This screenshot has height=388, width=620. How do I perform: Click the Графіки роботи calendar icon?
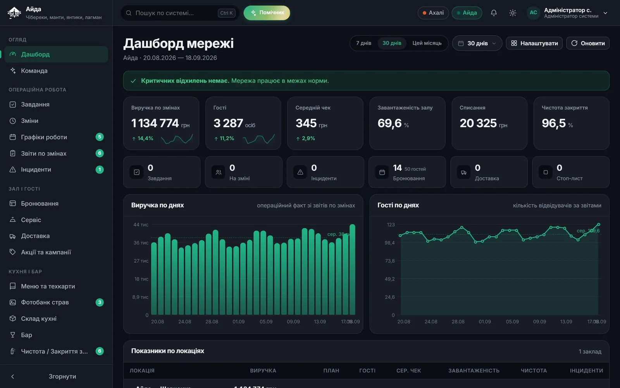click(13, 137)
